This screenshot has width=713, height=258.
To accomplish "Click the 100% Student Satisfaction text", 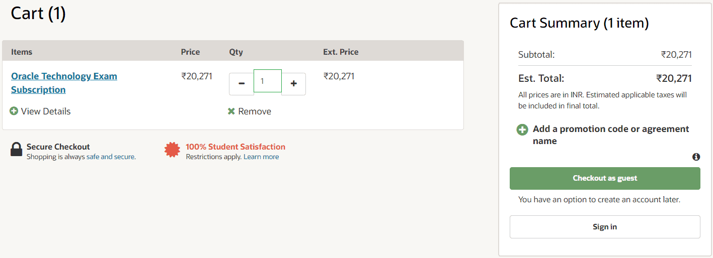I will click(235, 147).
